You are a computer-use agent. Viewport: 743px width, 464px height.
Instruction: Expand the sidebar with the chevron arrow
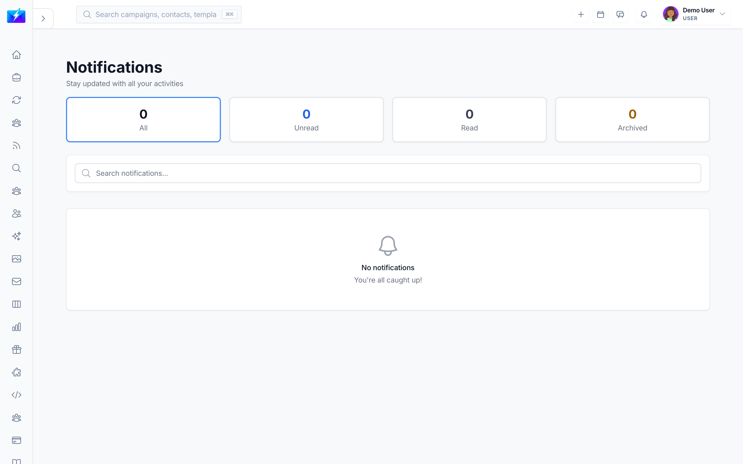[x=43, y=18]
